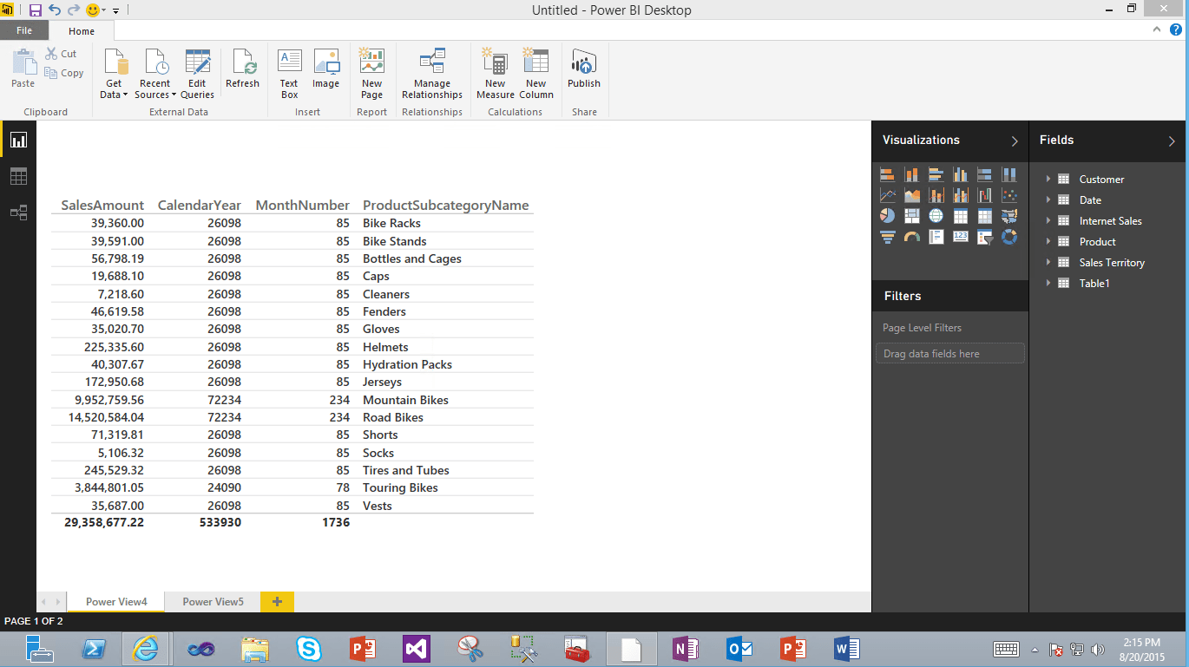Open Manage Relationships
Screen dimensions: 1189x667
click(432, 75)
